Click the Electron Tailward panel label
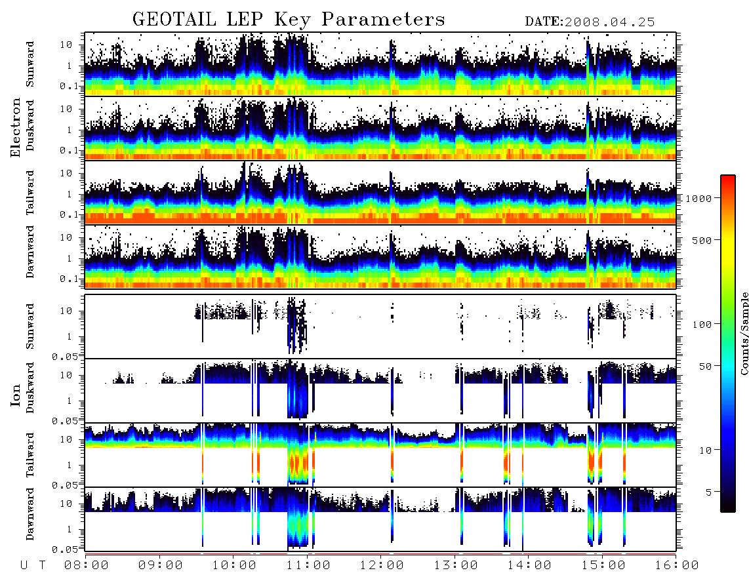Viewport: 749px width, 577px height. (x=30, y=192)
